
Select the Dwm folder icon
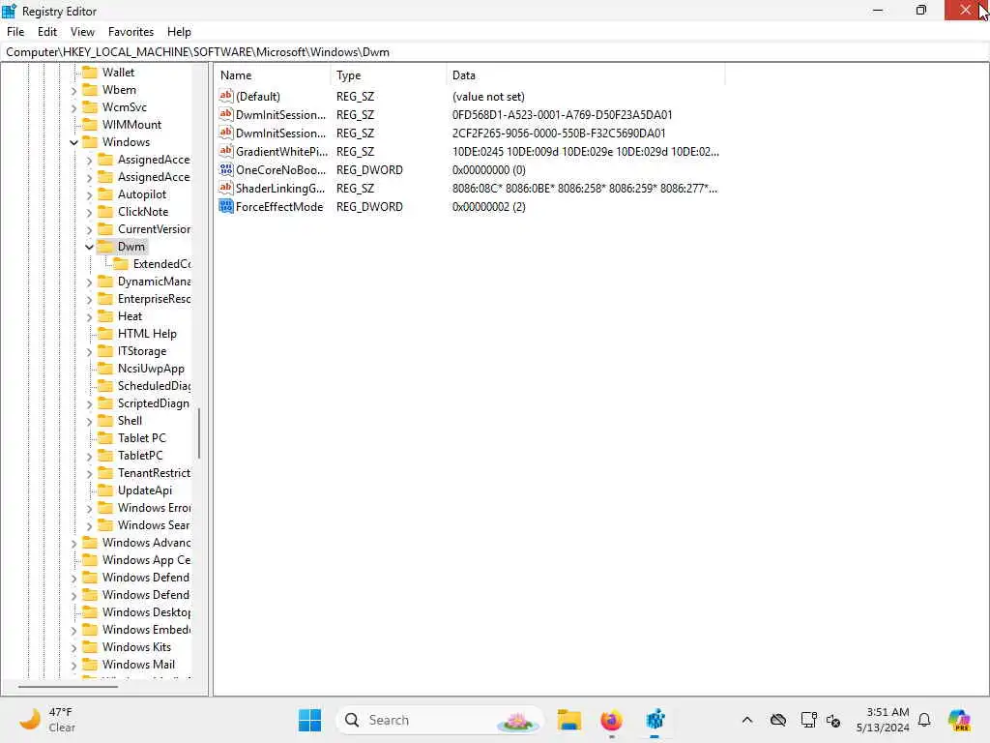coord(105,247)
